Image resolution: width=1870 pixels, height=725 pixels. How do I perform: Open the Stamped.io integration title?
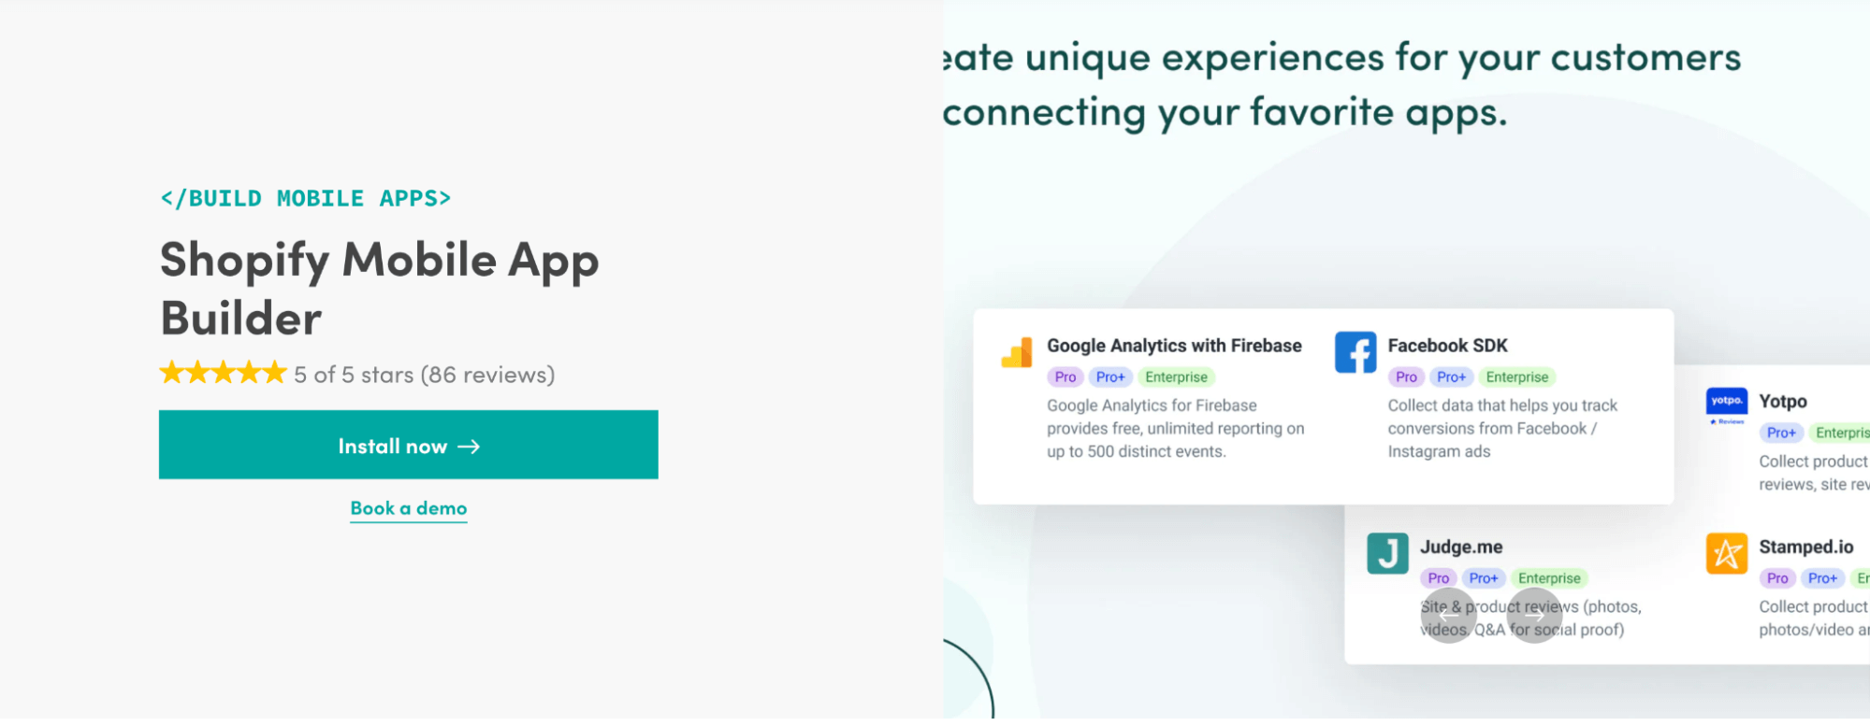click(1805, 547)
